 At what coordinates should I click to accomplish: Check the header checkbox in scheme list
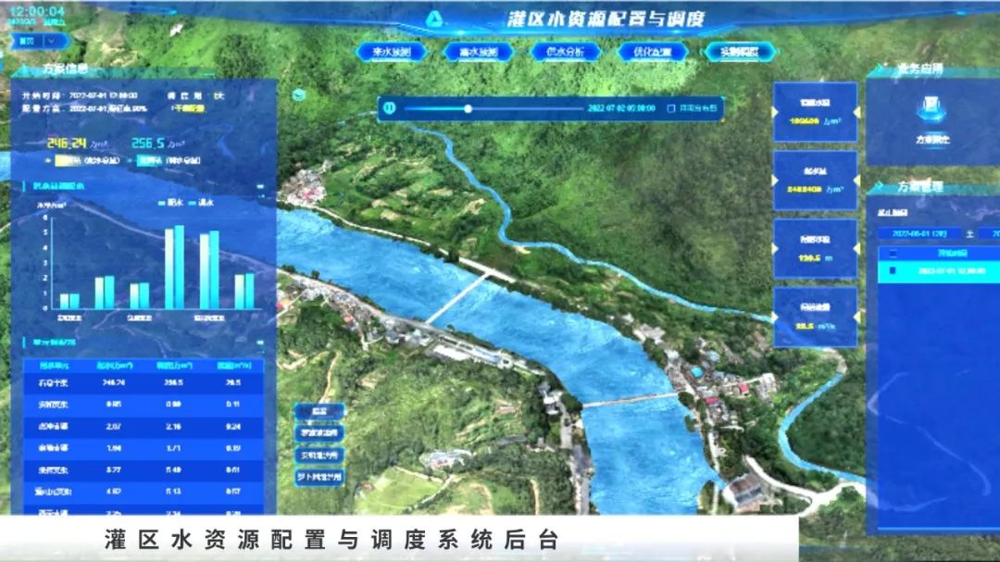pos(892,252)
